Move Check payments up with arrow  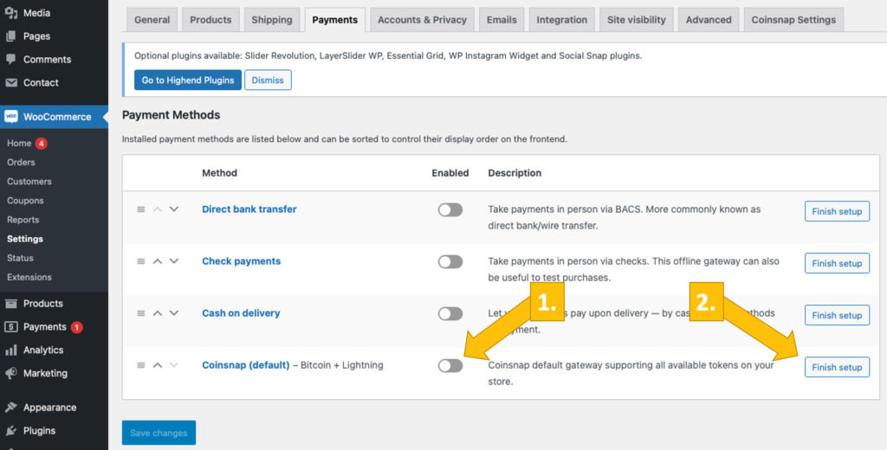click(x=158, y=261)
